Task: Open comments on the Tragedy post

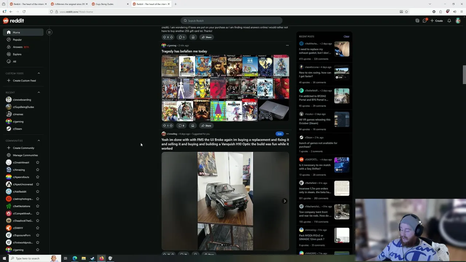Action: tap(181, 126)
